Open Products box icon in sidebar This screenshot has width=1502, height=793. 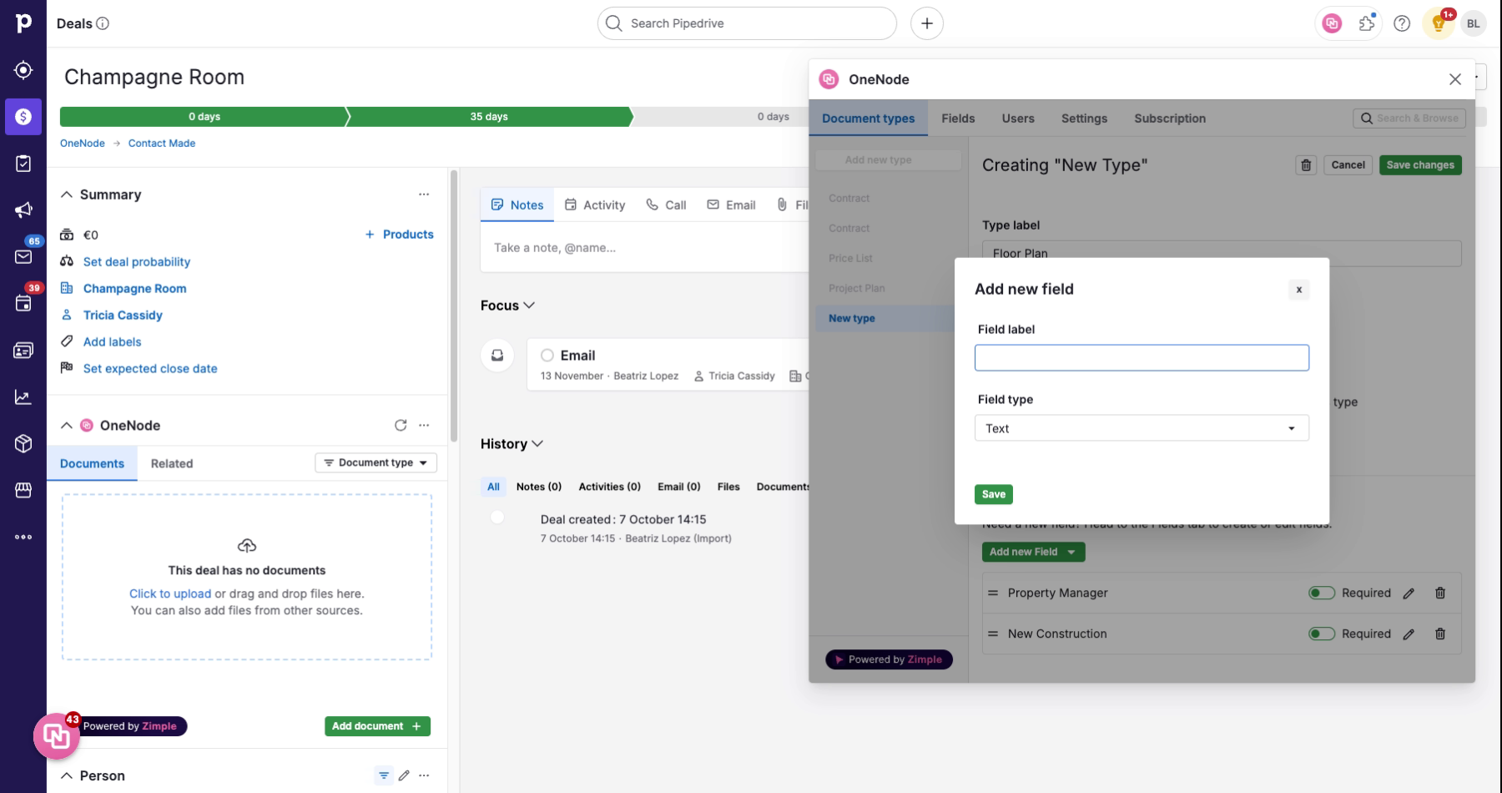point(23,443)
